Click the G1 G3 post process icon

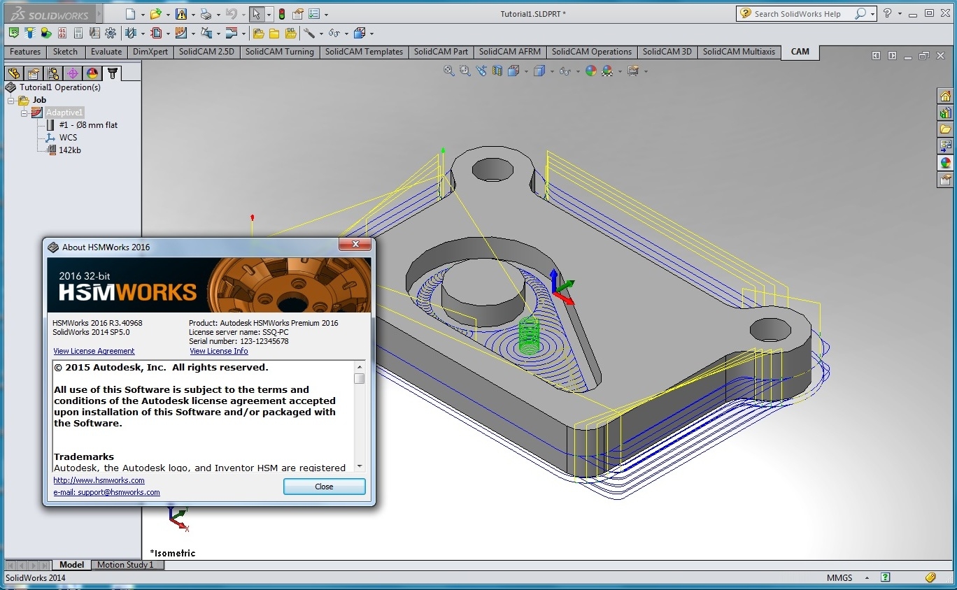62,33
